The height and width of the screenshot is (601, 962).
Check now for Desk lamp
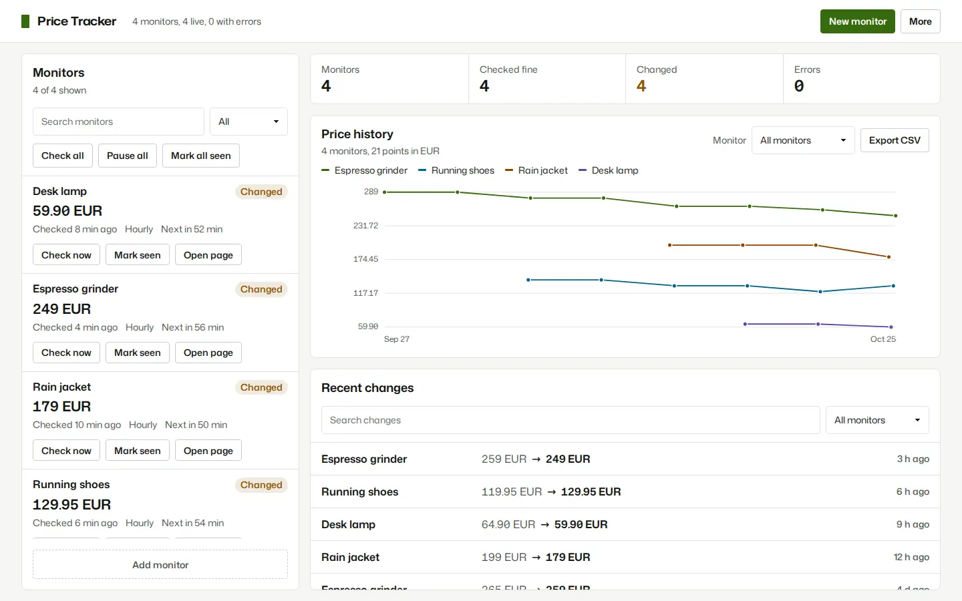point(66,255)
